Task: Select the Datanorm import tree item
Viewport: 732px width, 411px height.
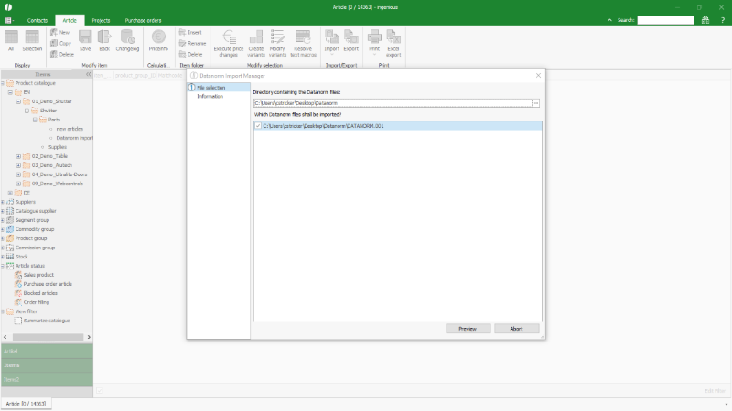Action: (74, 138)
